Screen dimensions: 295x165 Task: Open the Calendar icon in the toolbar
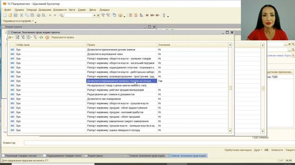[136, 15]
